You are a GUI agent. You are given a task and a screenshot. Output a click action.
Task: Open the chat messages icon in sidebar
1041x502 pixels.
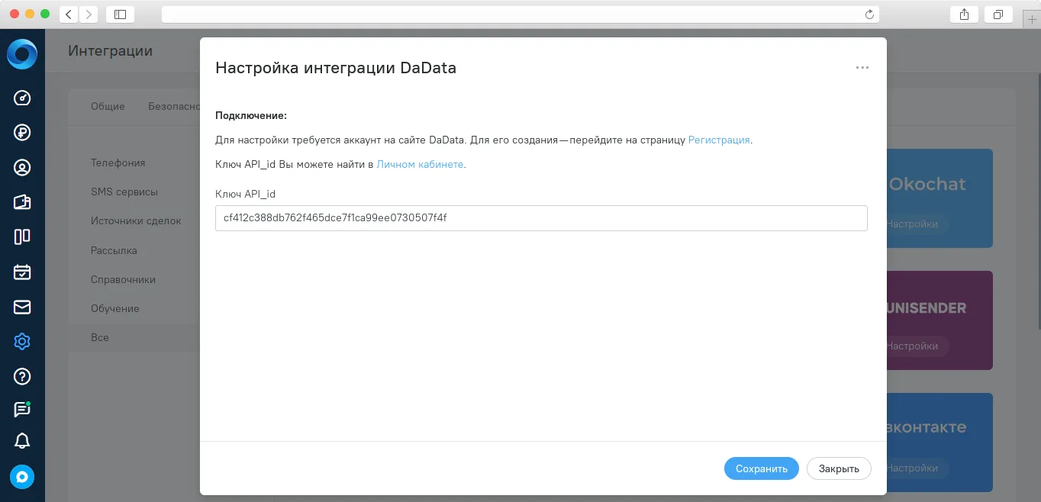click(22, 410)
